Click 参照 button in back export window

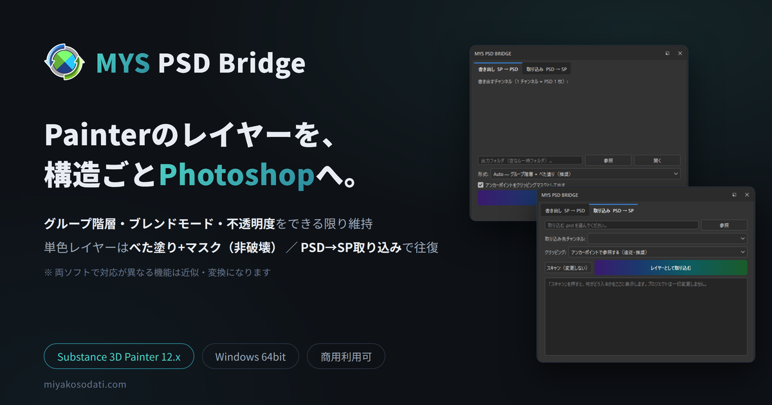pos(608,160)
